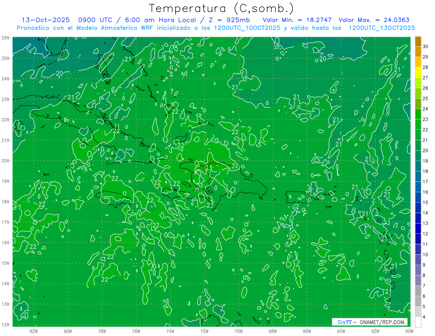Click the Temperatura (C,somb.) chart title
The width and height of the screenshot is (435, 336).
coord(221,8)
